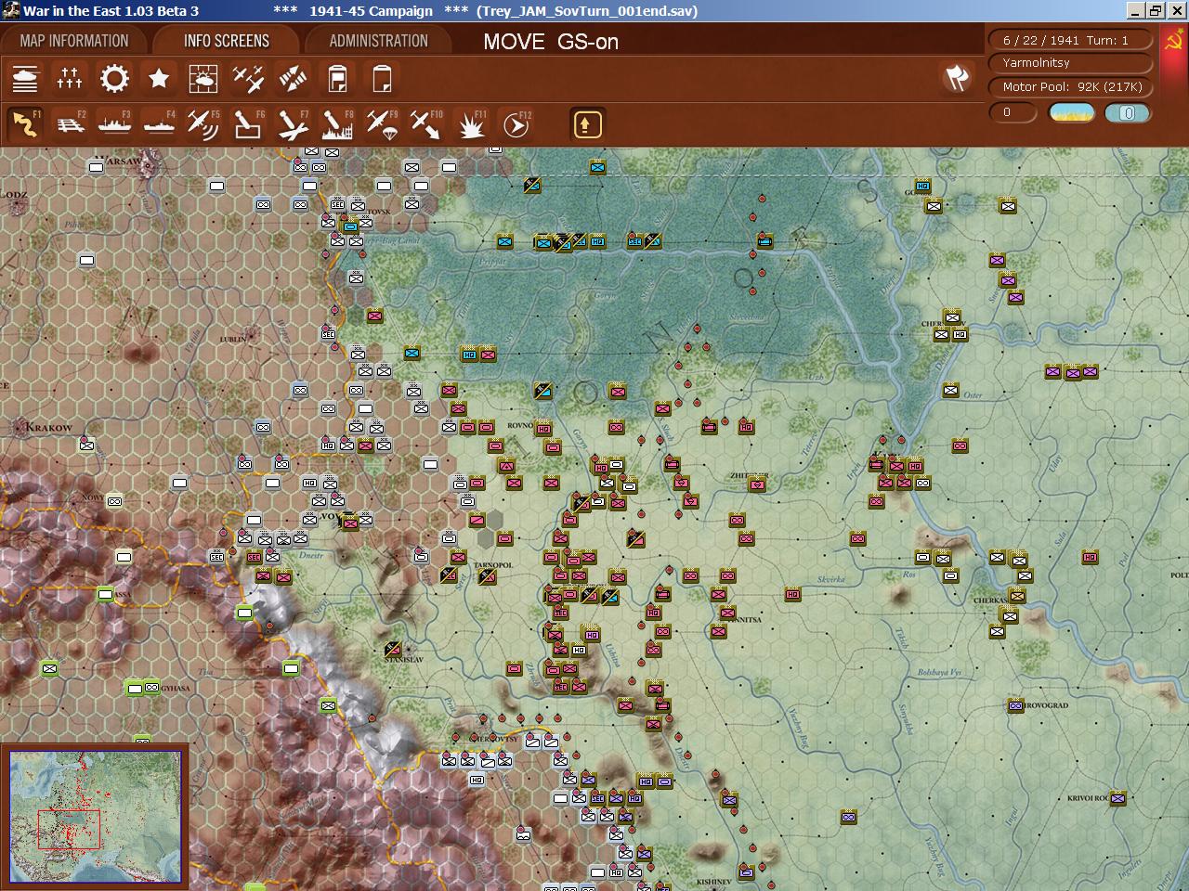This screenshot has height=891, width=1189.
Task: Switch to the Administration tab
Action: [379, 41]
